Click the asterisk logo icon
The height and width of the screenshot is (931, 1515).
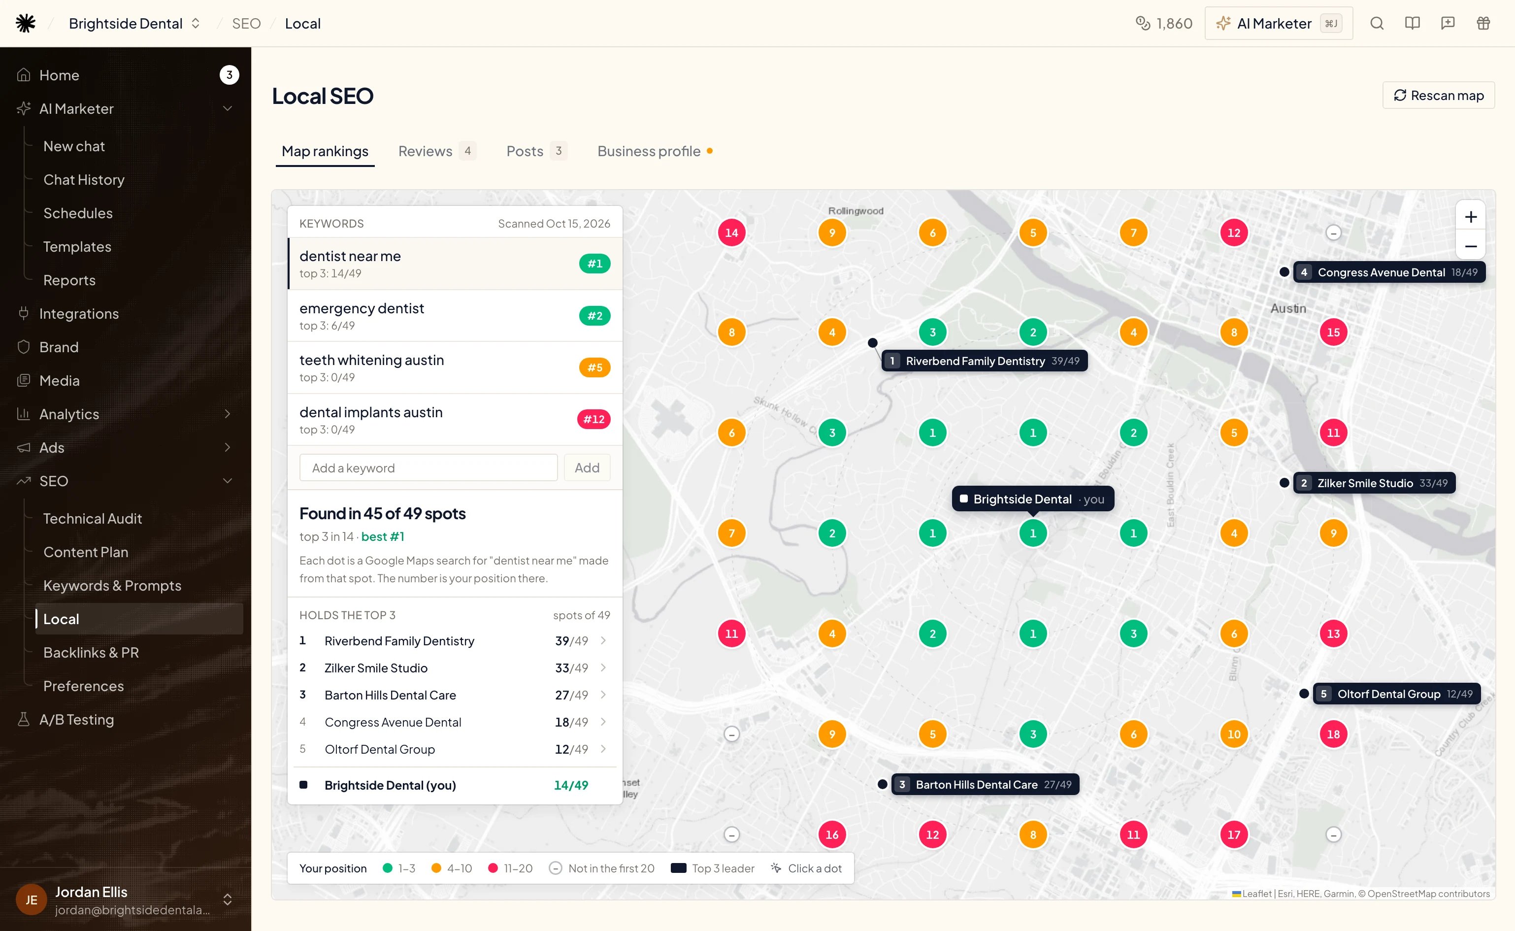pos(25,24)
